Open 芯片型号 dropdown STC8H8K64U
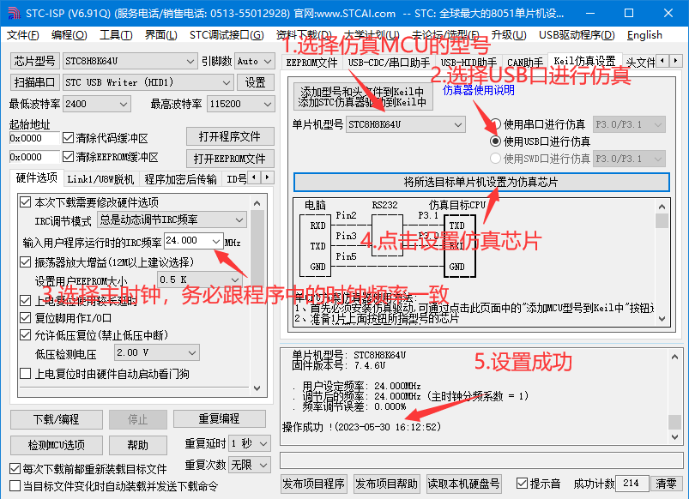689x499 pixels. 130,61
